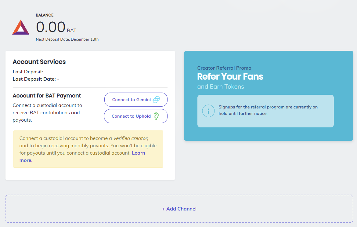Click the Creator Referral Promo label

(x=224, y=68)
